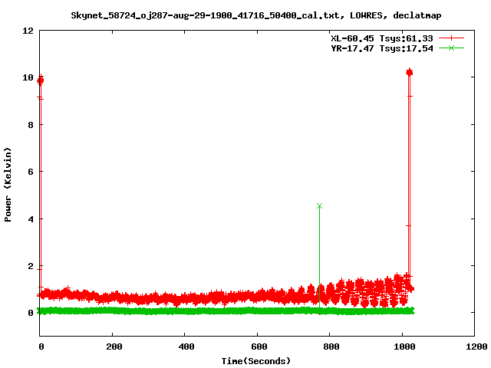Click the 'Time(Seconds)' x-axis label
Viewport: 491px width, 368px height.
tap(255, 361)
